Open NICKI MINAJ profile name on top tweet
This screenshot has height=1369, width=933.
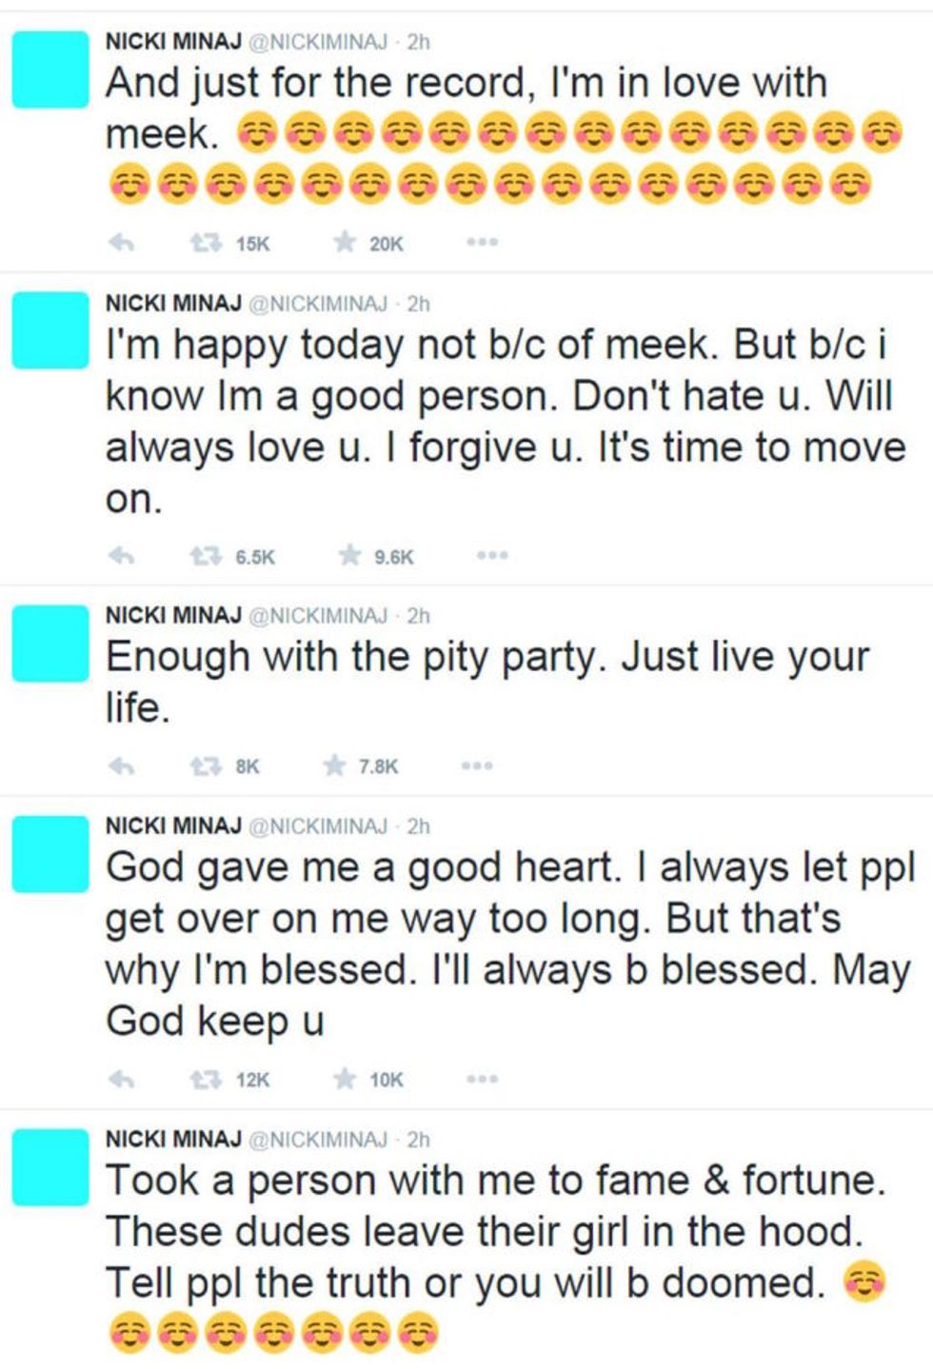tap(173, 42)
